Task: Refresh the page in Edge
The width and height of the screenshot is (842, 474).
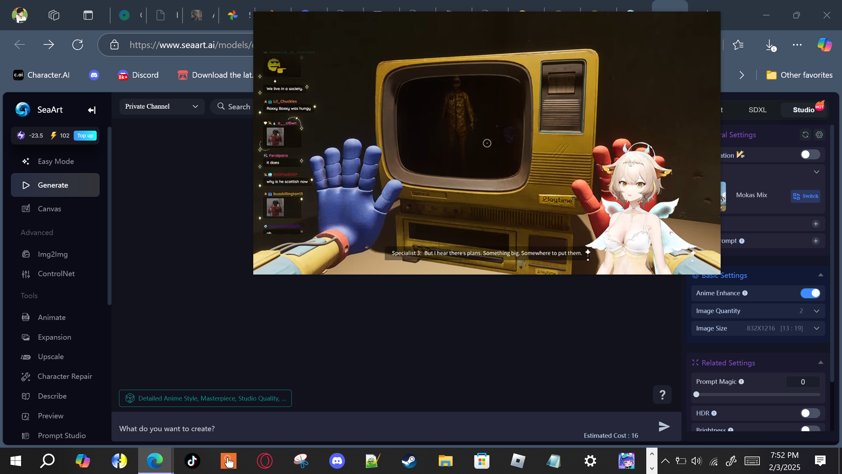Action: (x=78, y=45)
